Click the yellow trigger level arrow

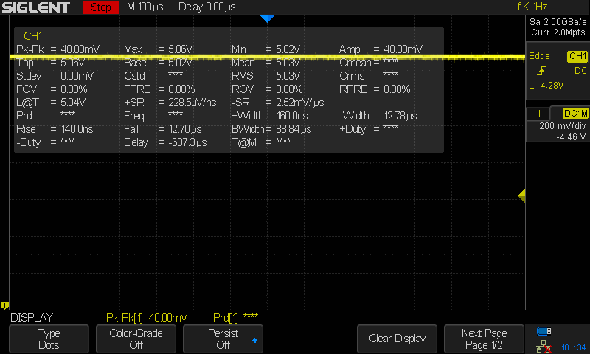(521, 195)
